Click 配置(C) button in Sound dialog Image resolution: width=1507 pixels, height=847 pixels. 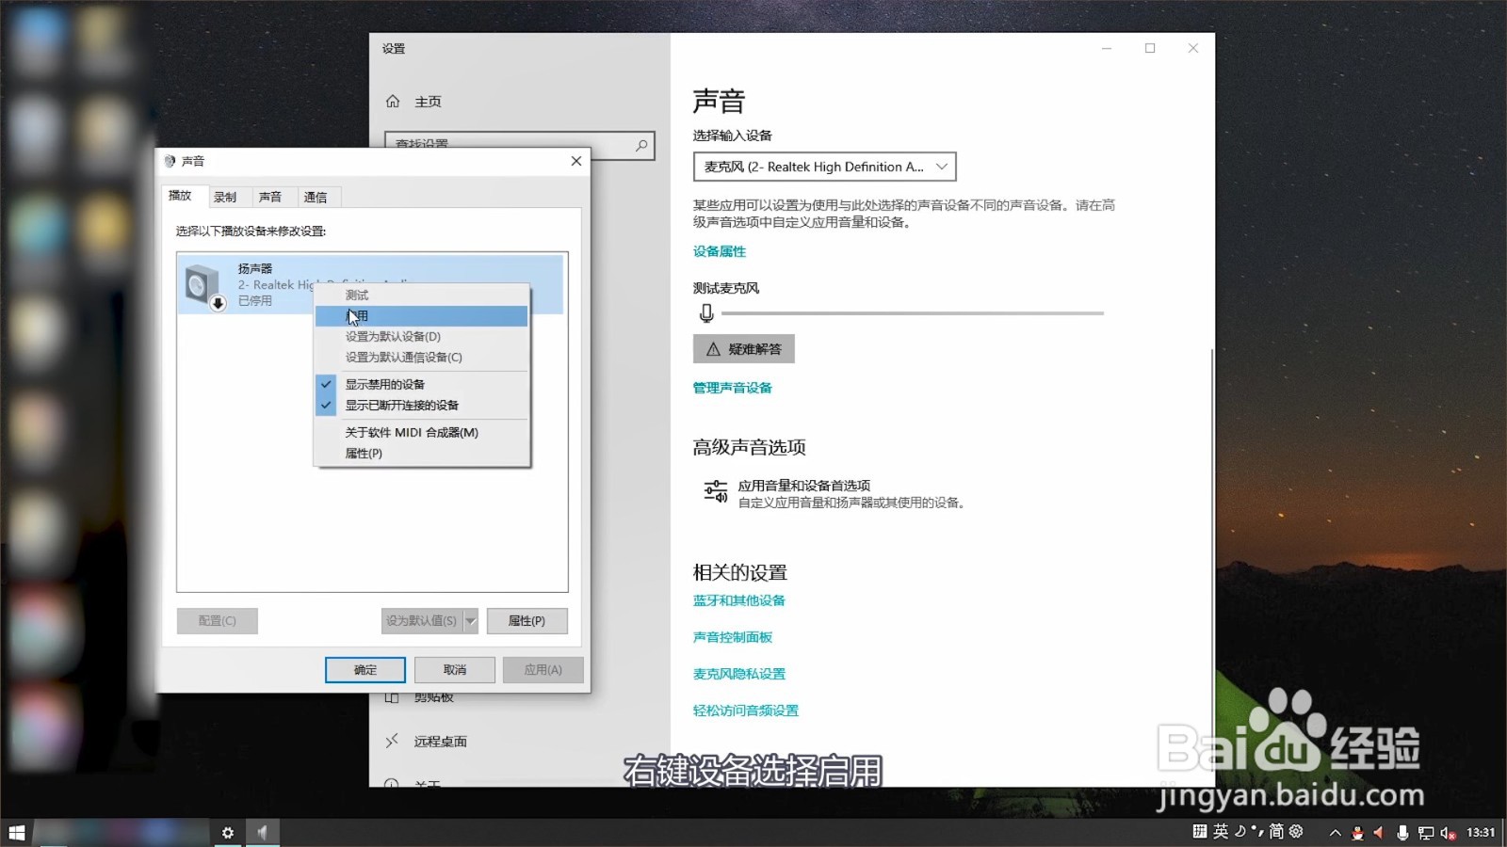[217, 621]
